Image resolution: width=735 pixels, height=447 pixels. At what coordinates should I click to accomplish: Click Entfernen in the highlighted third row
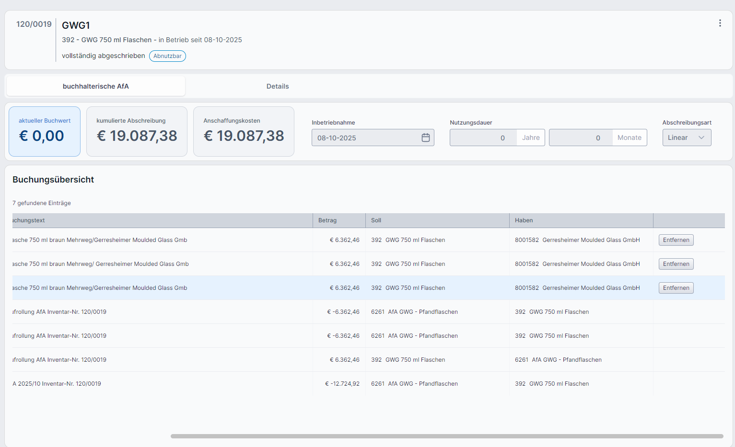(676, 288)
